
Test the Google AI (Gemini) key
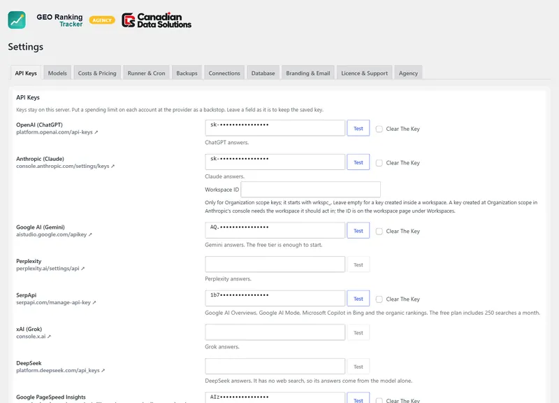[358, 231]
